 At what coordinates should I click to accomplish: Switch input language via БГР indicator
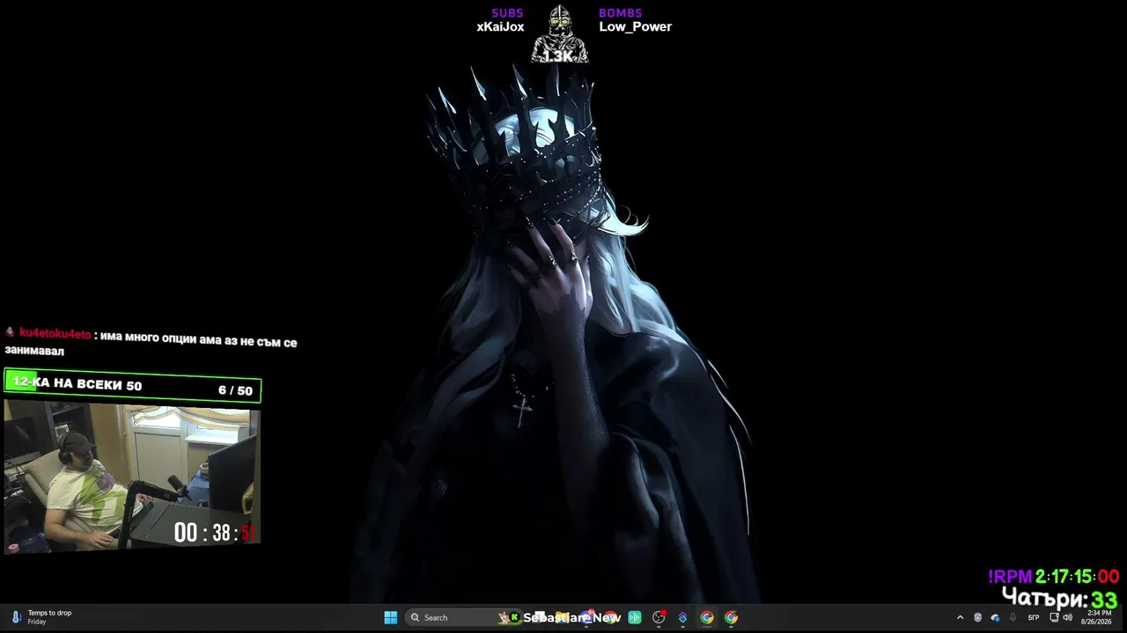tap(1034, 617)
